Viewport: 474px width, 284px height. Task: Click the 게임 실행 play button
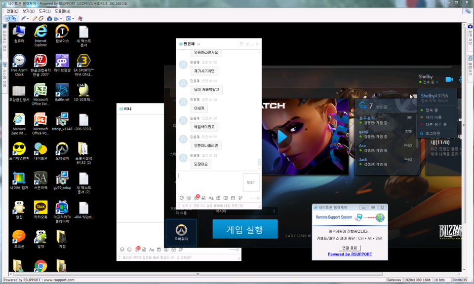(x=245, y=229)
